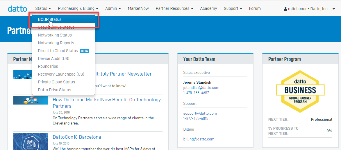Screen dimensions: 341x150
Task: Click the July 20, 2018 date
Action: [61, 112]
